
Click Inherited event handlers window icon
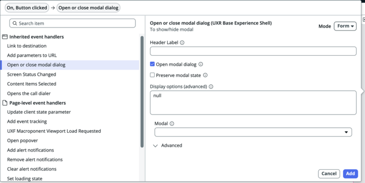coord(5,37)
